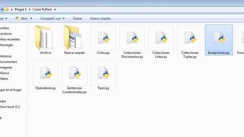244x137 pixels.
Task: Open Favoritos in the navigation pane
Action: pos(4,28)
